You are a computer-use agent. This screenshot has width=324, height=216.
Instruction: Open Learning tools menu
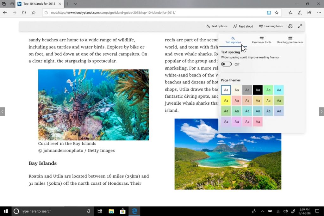[271, 26]
